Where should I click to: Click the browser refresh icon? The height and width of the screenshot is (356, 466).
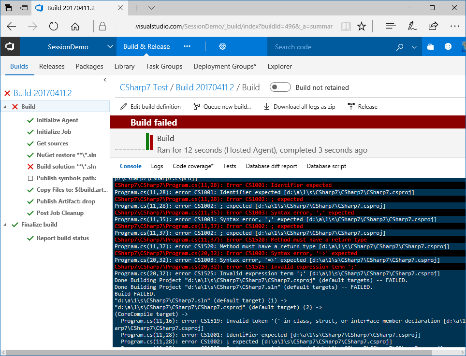(54, 27)
